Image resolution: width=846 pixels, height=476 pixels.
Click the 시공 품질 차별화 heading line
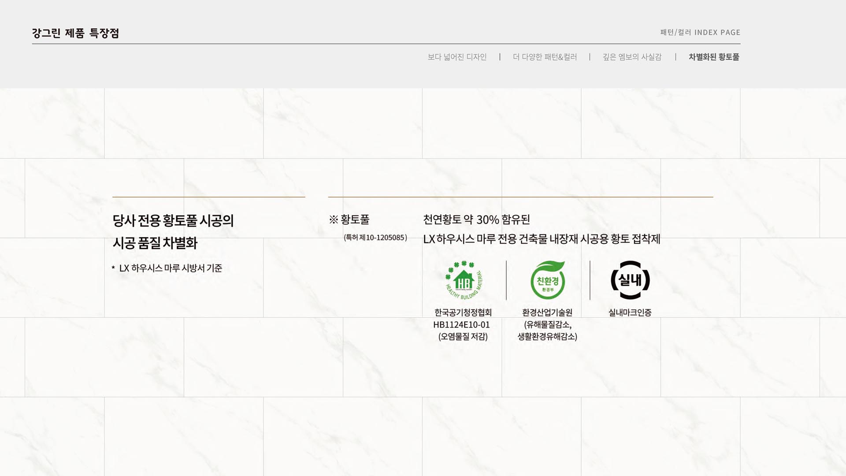[155, 243]
